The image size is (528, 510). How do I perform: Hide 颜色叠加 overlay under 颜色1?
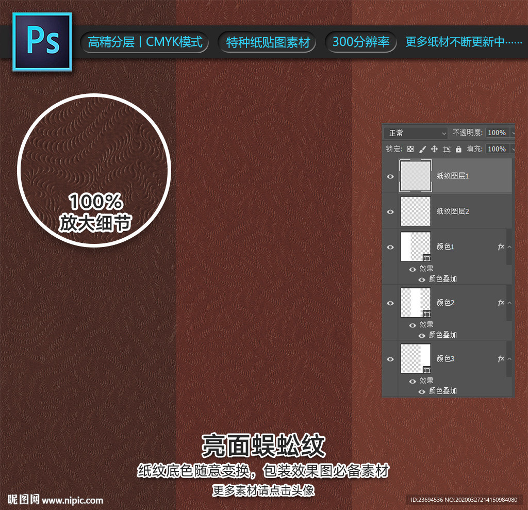(x=422, y=279)
